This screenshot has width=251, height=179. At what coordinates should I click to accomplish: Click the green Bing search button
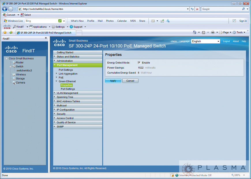tap(60, 21)
